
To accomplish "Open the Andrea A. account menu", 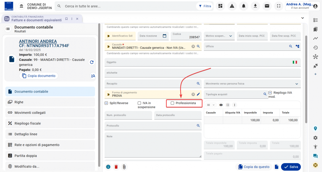I will point(302,6).
